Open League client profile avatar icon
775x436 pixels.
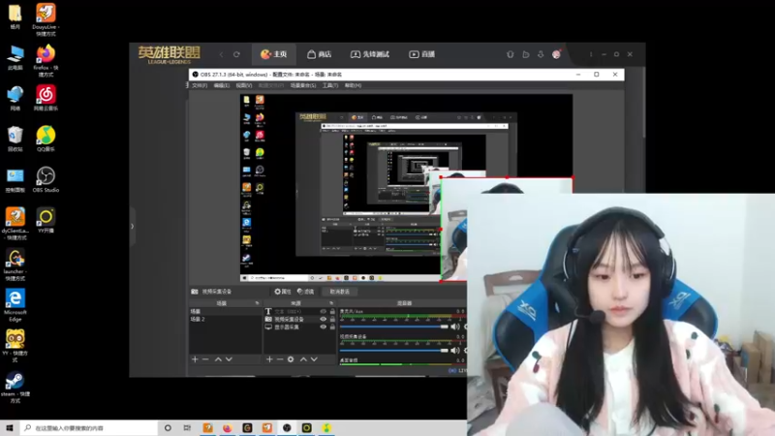point(556,54)
